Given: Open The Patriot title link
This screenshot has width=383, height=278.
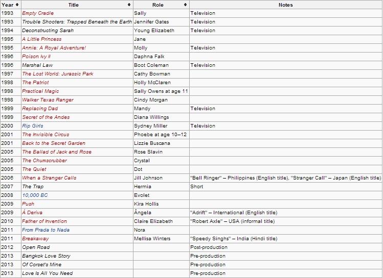Looking at the screenshot, I should (x=35, y=83).
